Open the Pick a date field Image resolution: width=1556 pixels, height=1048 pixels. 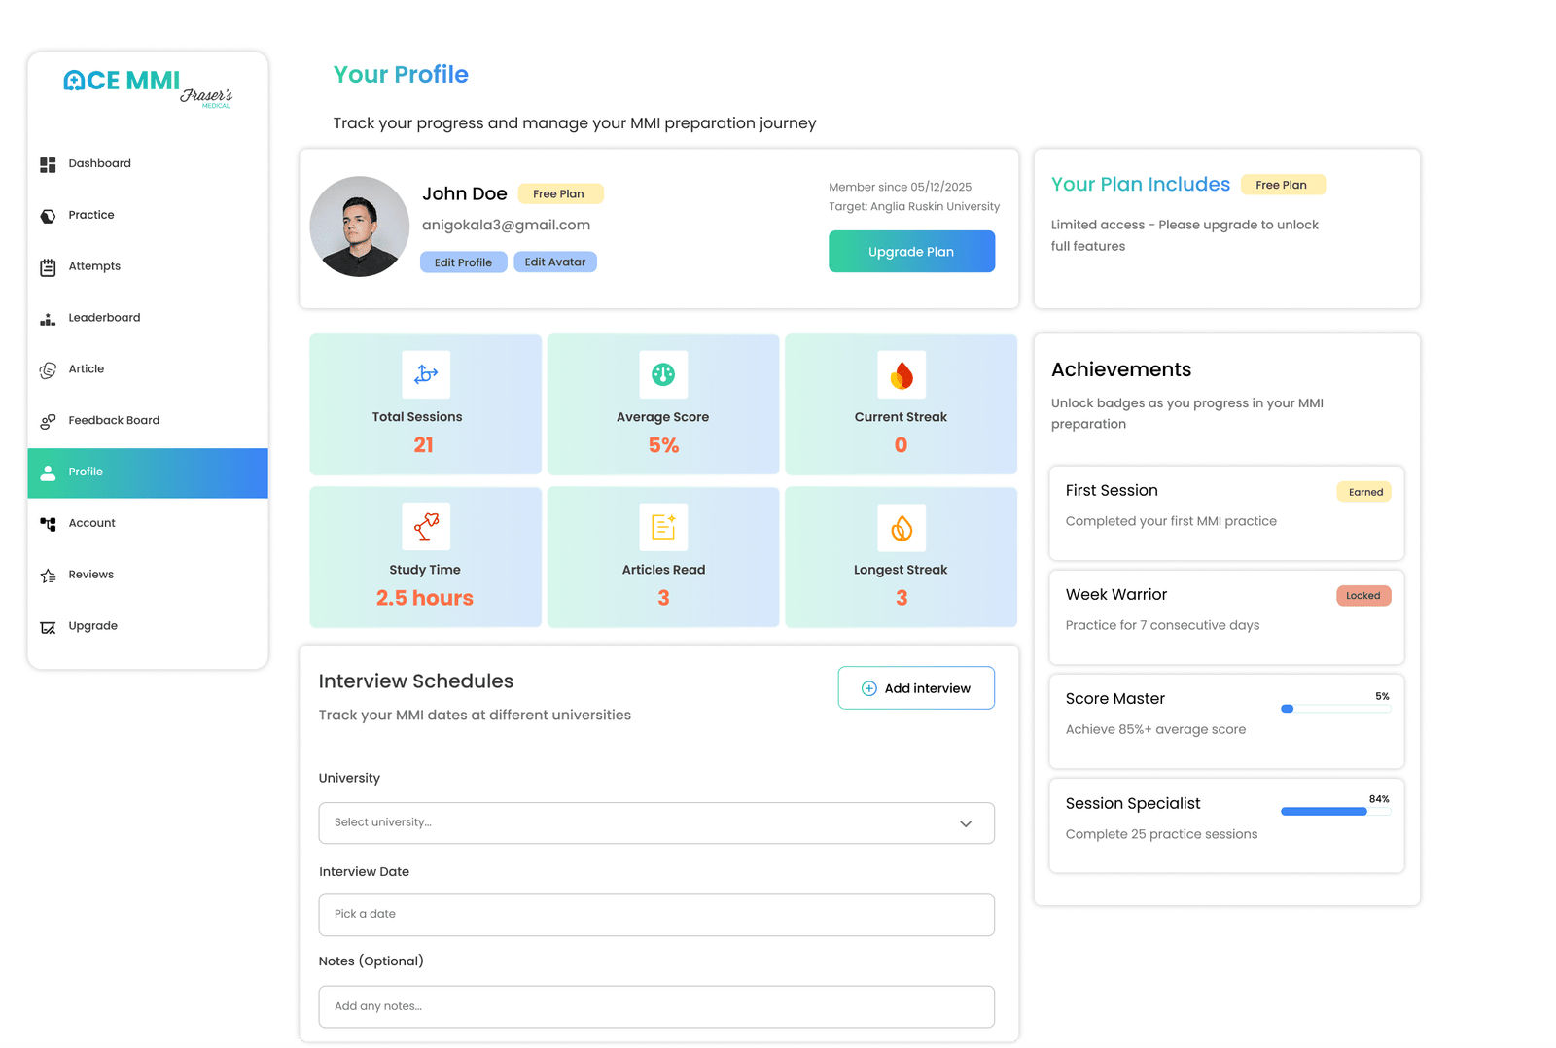pos(655,915)
